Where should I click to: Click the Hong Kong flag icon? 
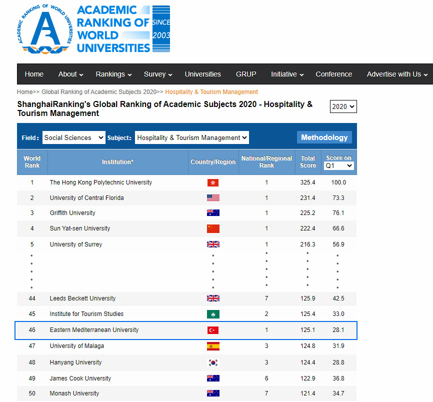pyautogui.click(x=213, y=182)
